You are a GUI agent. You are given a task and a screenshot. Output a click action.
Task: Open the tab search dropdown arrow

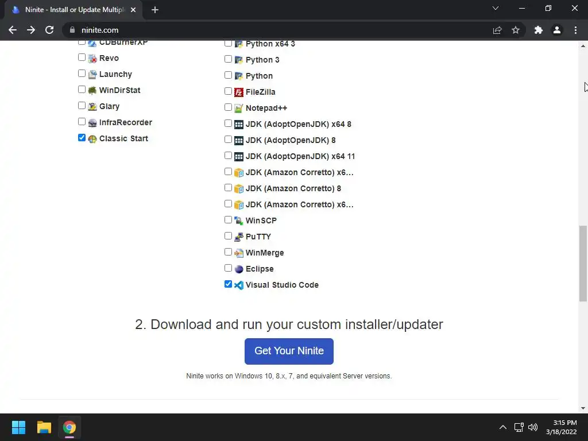pos(496,8)
